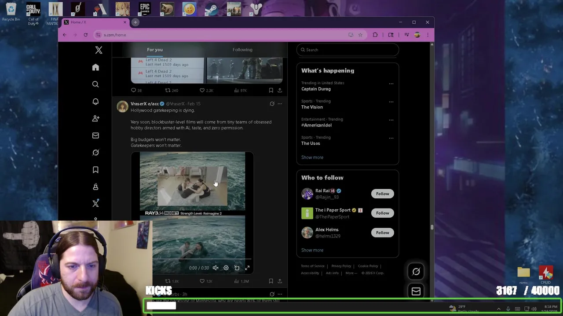Open the Terms of Service link
Screen dimensions: 563x316
pos(313,266)
